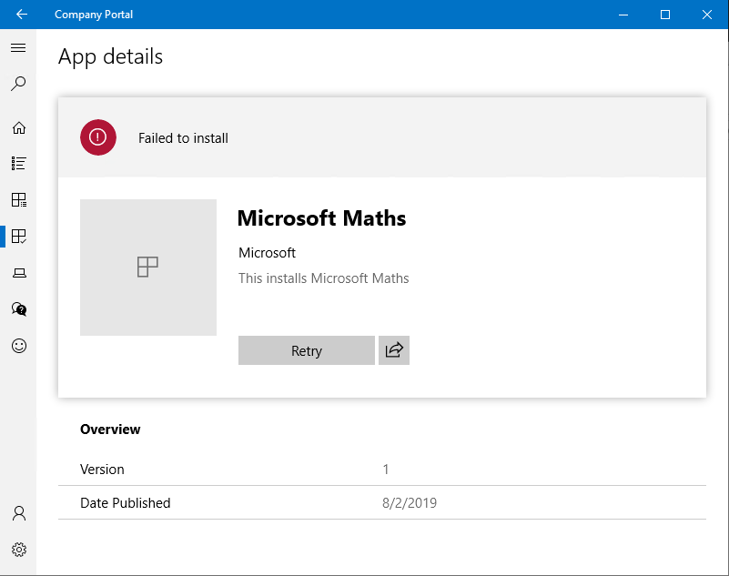Screen dimensions: 729x576
Task: Click the 'Overview' heading
Action: pyautogui.click(x=110, y=429)
